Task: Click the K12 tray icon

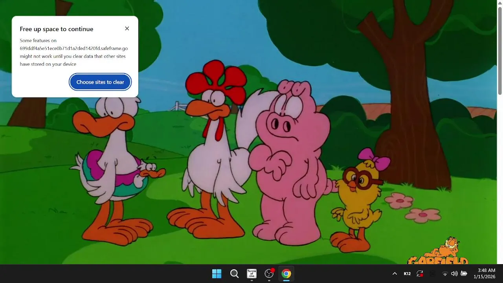Action: click(407, 274)
